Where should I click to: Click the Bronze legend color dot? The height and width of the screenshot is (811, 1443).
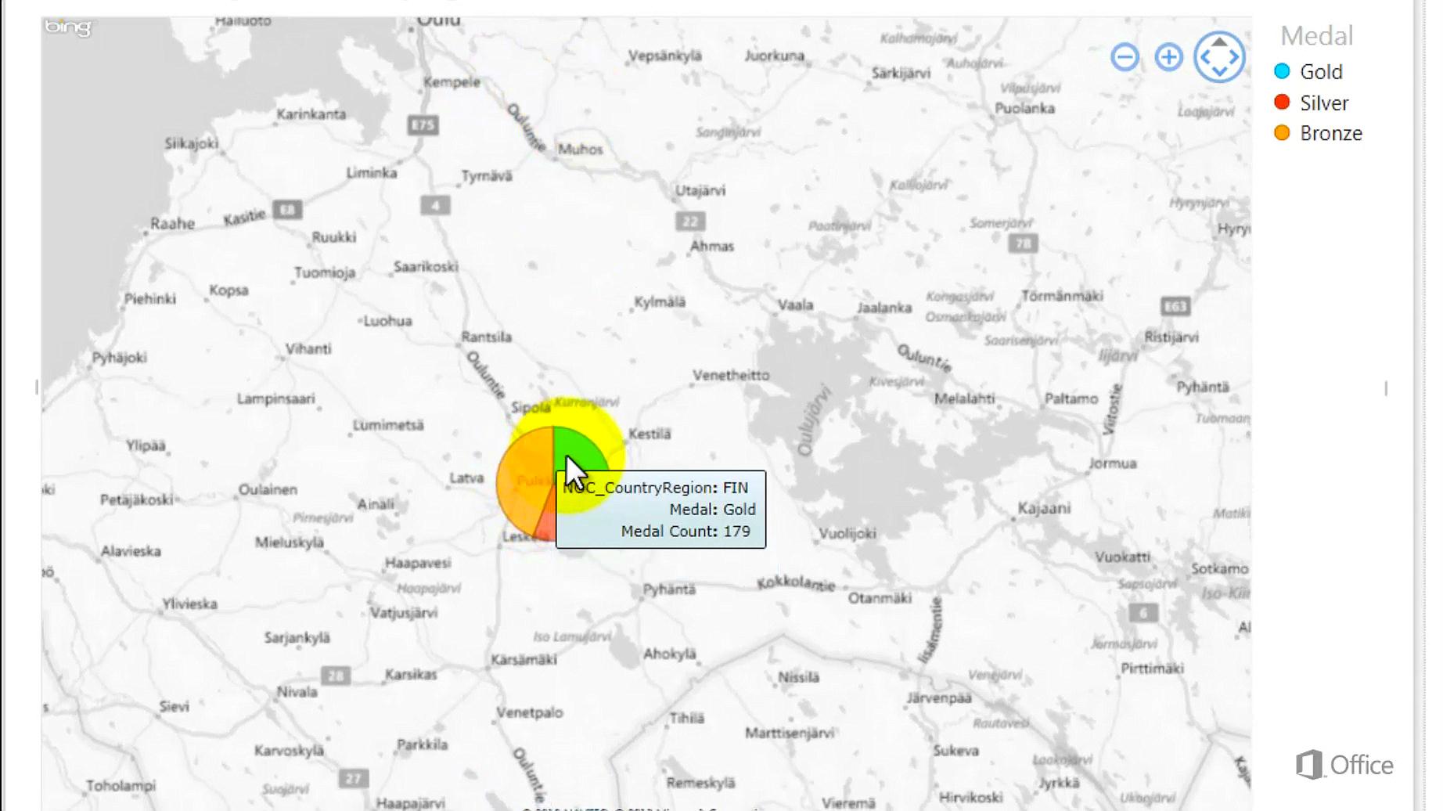1282,133
